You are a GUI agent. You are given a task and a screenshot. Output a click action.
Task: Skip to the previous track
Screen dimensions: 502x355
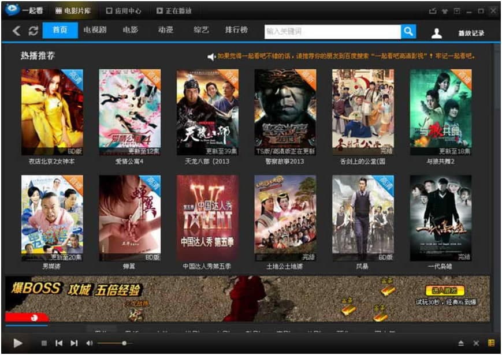click(59, 343)
